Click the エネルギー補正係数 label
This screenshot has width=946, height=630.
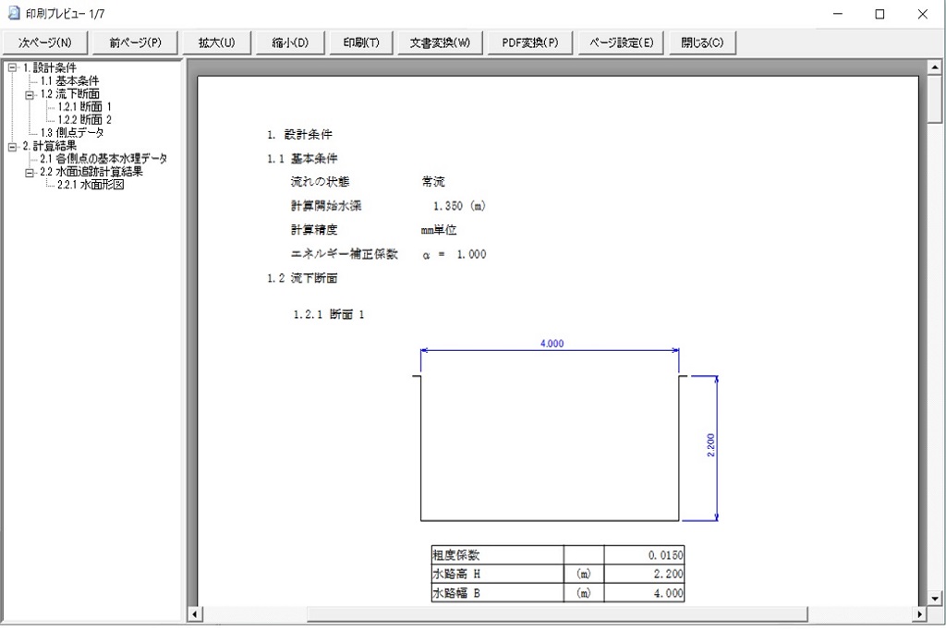[344, 254]
